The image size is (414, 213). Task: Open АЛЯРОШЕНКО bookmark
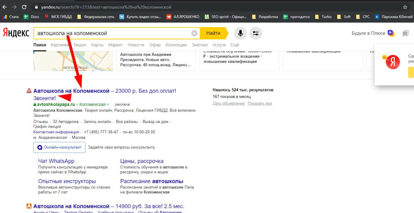coord(183,17)
